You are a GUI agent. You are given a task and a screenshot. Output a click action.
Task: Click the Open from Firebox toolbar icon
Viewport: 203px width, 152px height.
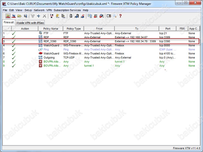pos(8,16)
